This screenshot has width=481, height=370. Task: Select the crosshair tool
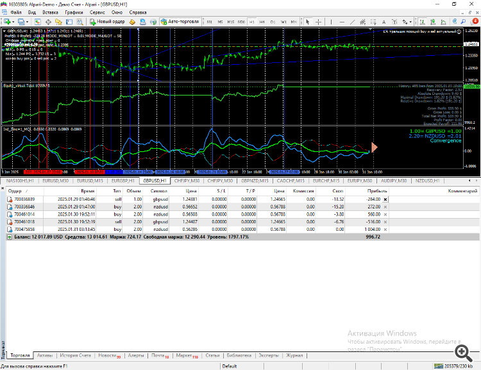(318, 22)
